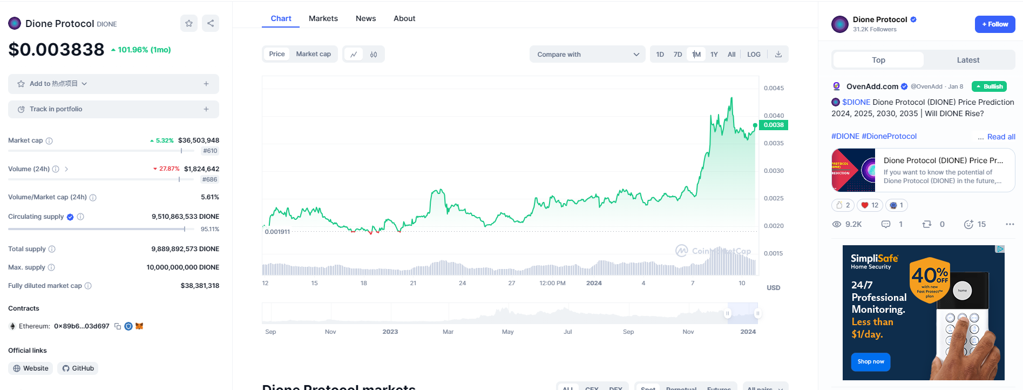Click globe reaction with 1
Screen dimensions: 1023x390
(897, 205)
